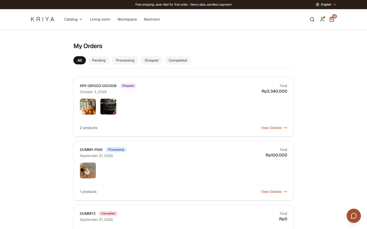Click the globe language icon
Image resolution: width=367 pixels, height=229 pixels.
[318, 5]
